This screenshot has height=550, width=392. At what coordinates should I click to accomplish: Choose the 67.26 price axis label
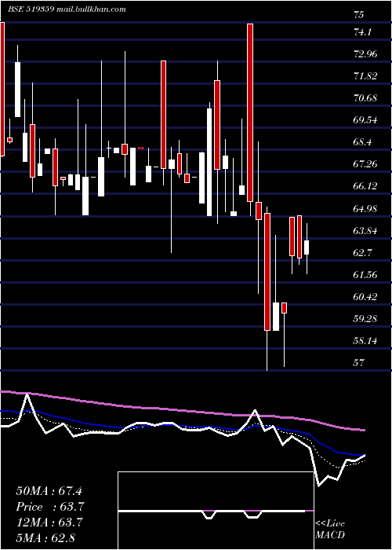366,164
